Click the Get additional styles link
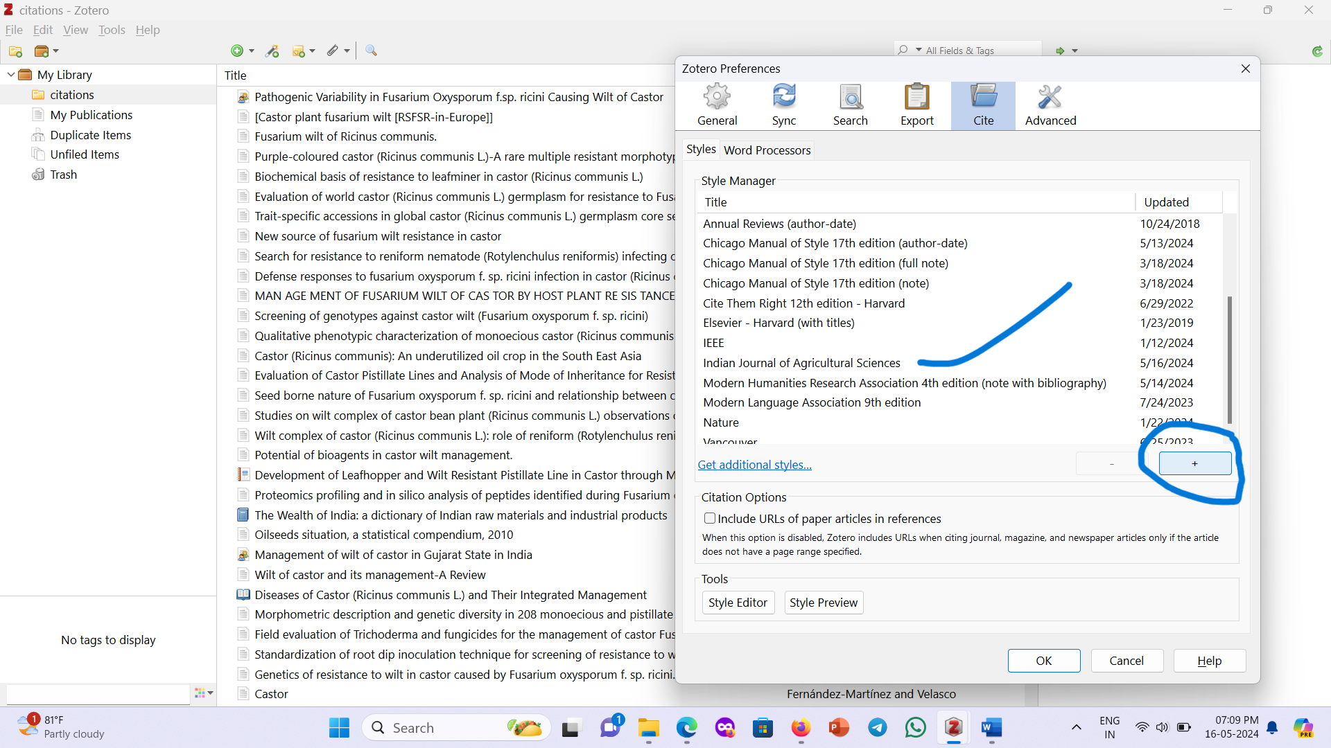The image size is (1331, 748). 754,465
